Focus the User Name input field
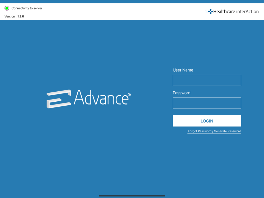 coord(207,80)
